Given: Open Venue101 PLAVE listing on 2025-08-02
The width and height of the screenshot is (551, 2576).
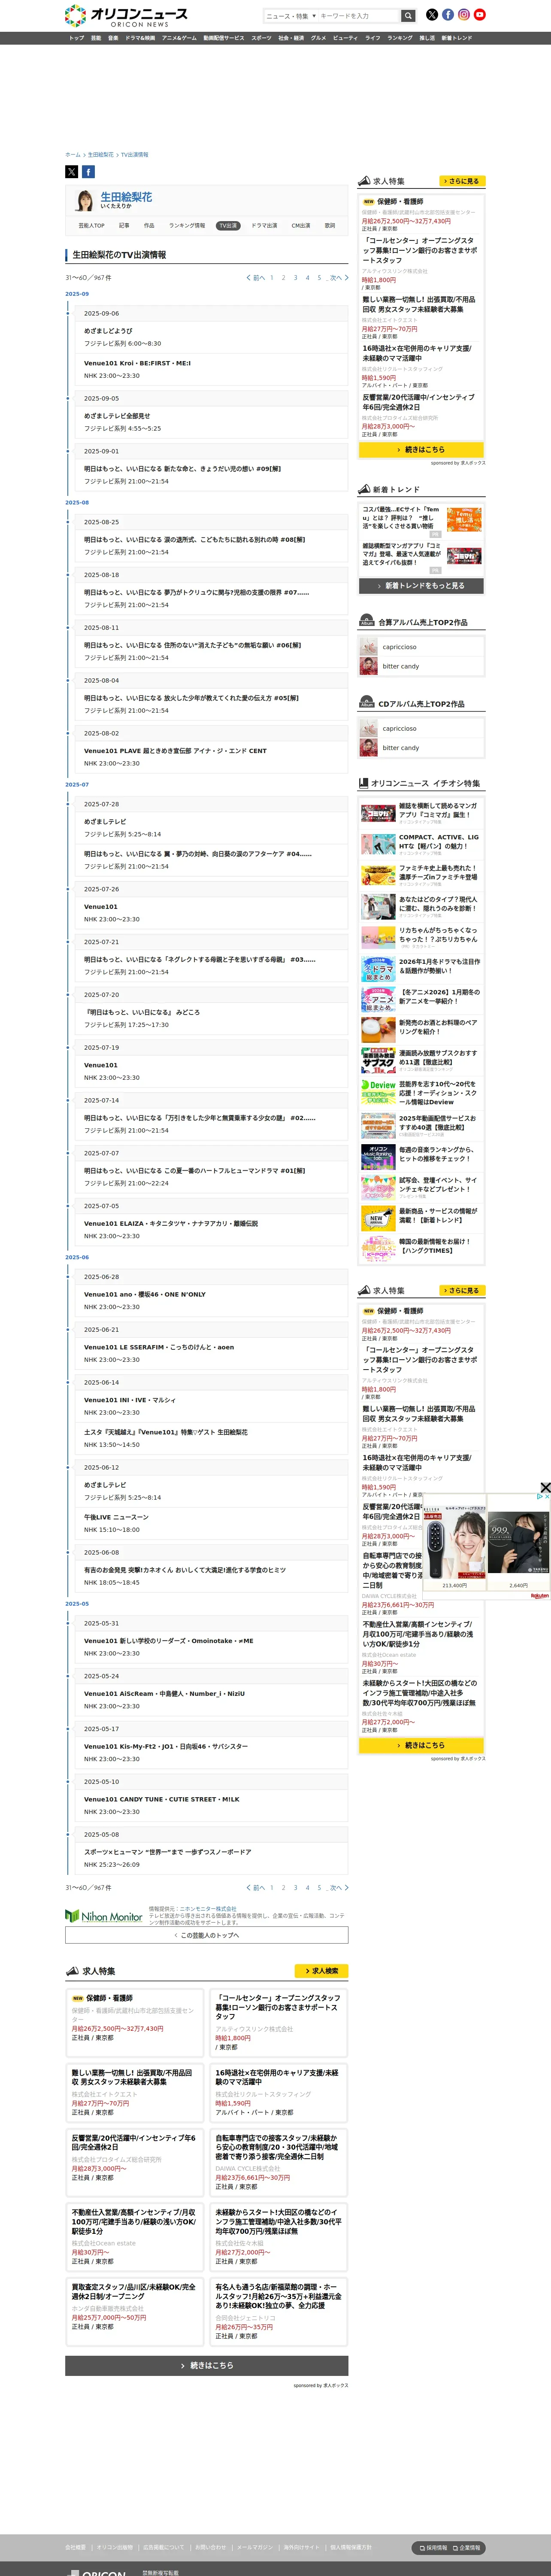Looking at the screenshot, I should pyautogui.click(x=175, y=751).
